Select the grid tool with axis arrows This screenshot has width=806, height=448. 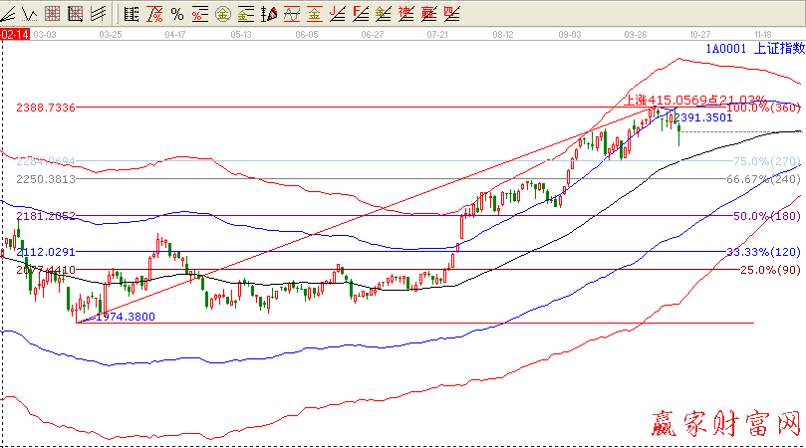pyautogui.click(x=76, y=14)
